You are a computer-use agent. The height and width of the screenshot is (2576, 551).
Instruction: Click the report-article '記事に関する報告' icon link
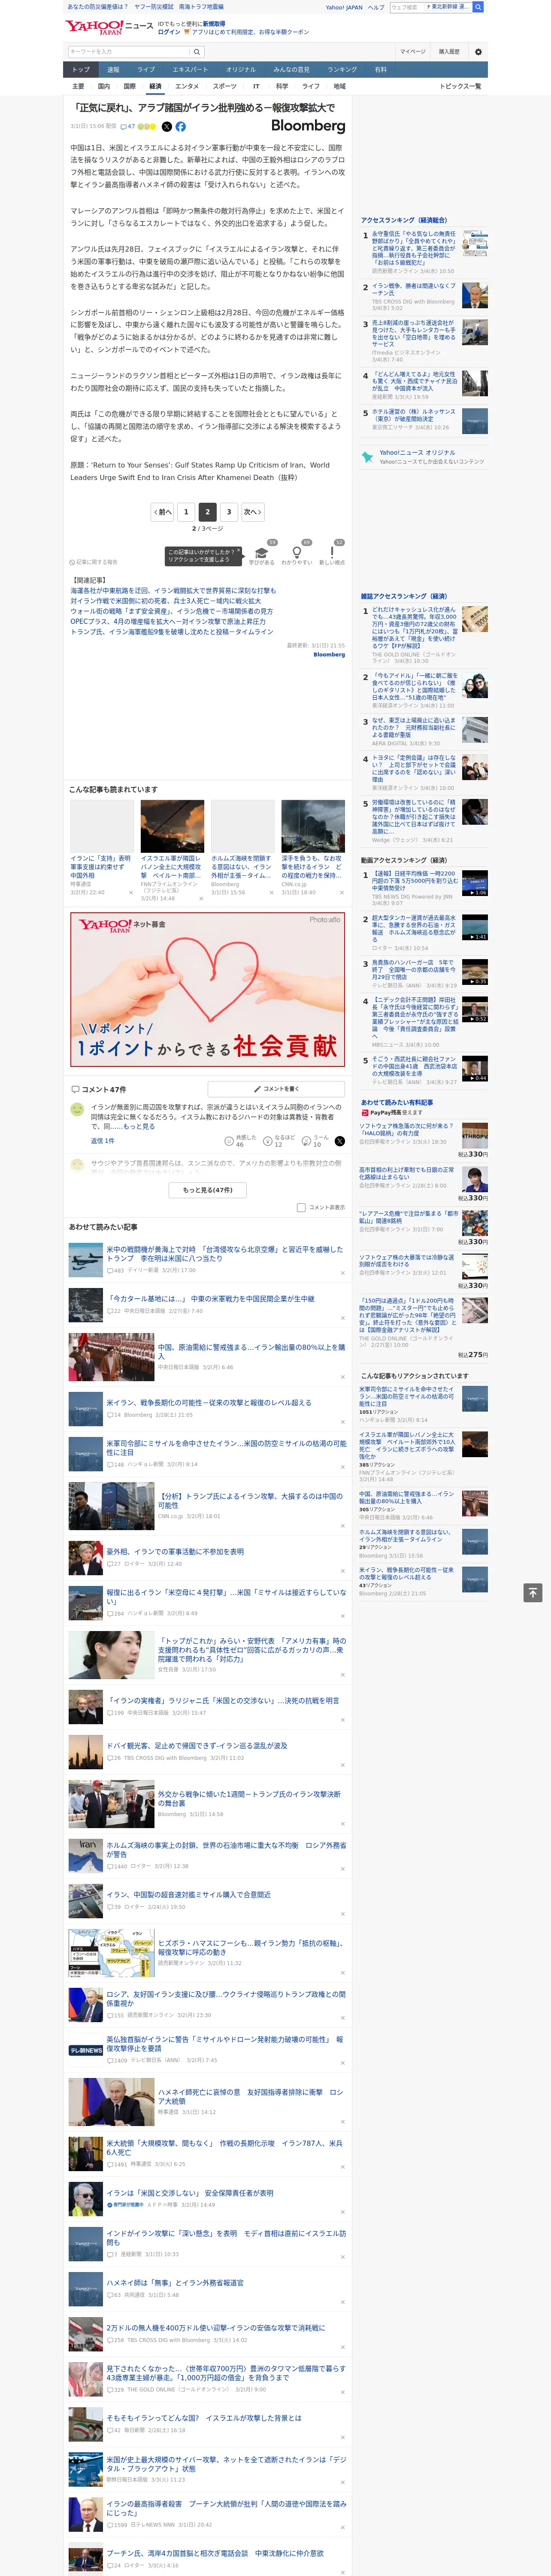93,562
